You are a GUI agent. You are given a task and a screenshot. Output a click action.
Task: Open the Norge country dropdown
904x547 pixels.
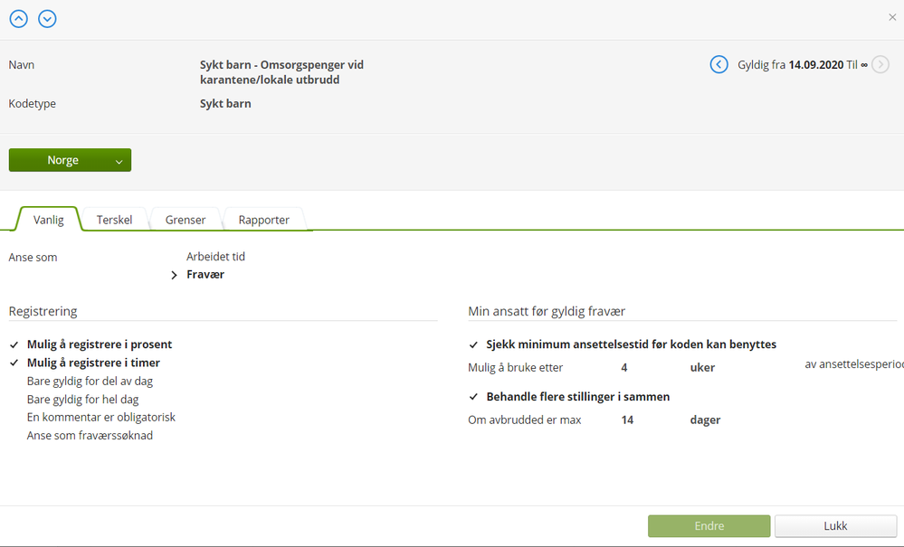point(70,160)
